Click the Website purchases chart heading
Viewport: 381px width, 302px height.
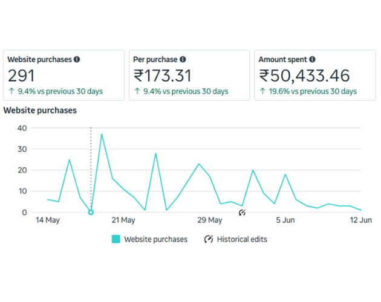(x=40, y=111)
